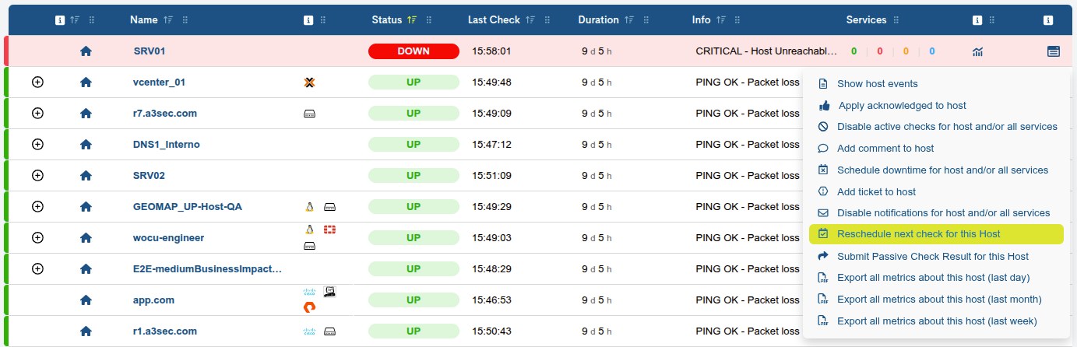Expand the vcenter_01 host row
This screenshot has width=1077, height=347.
[x=37, y=82]
